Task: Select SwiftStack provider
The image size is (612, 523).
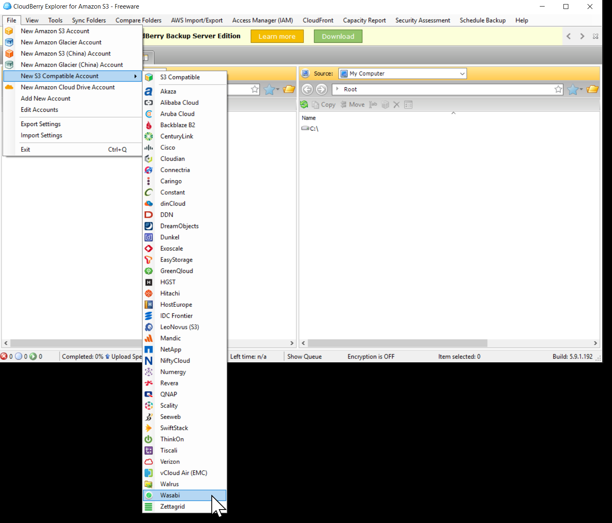Action: point(185,428)
